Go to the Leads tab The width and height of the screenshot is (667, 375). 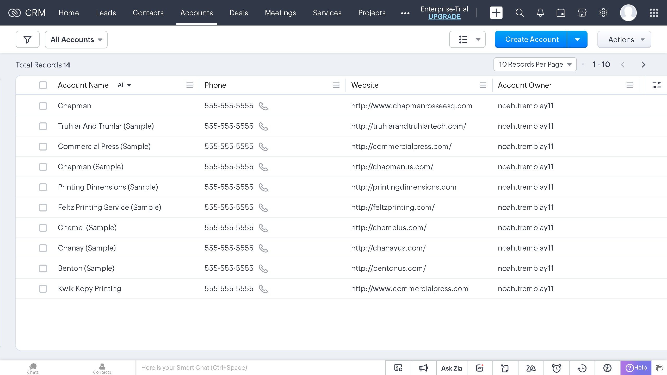(106, 13)
